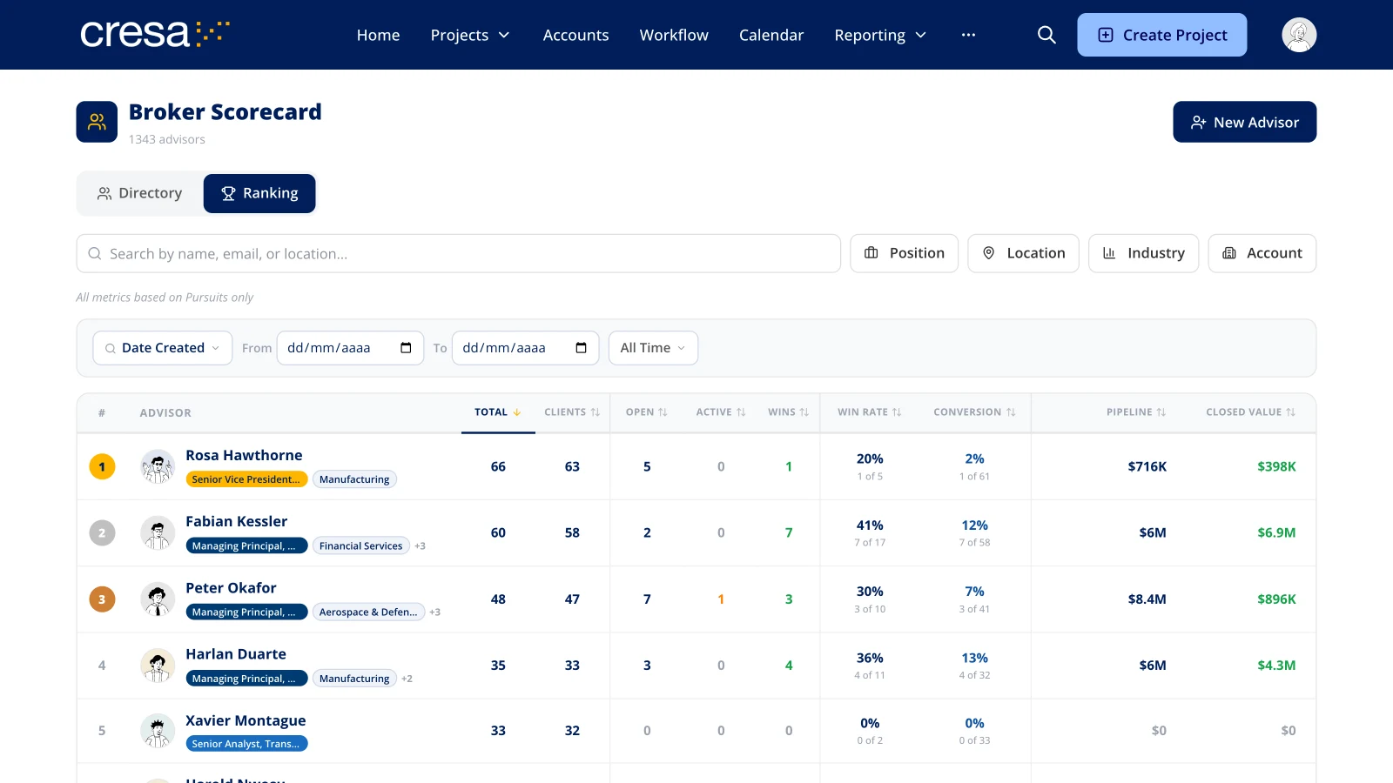Sort table by Clients column
The image size is (1393, 783).
point(572,412)
